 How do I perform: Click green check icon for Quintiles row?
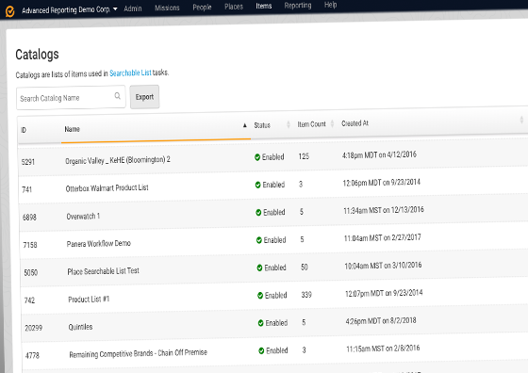pos(260,323)
